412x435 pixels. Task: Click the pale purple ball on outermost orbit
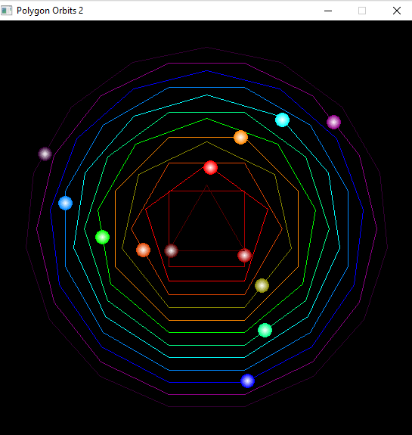pyautogui.click(x=45, y=154)
